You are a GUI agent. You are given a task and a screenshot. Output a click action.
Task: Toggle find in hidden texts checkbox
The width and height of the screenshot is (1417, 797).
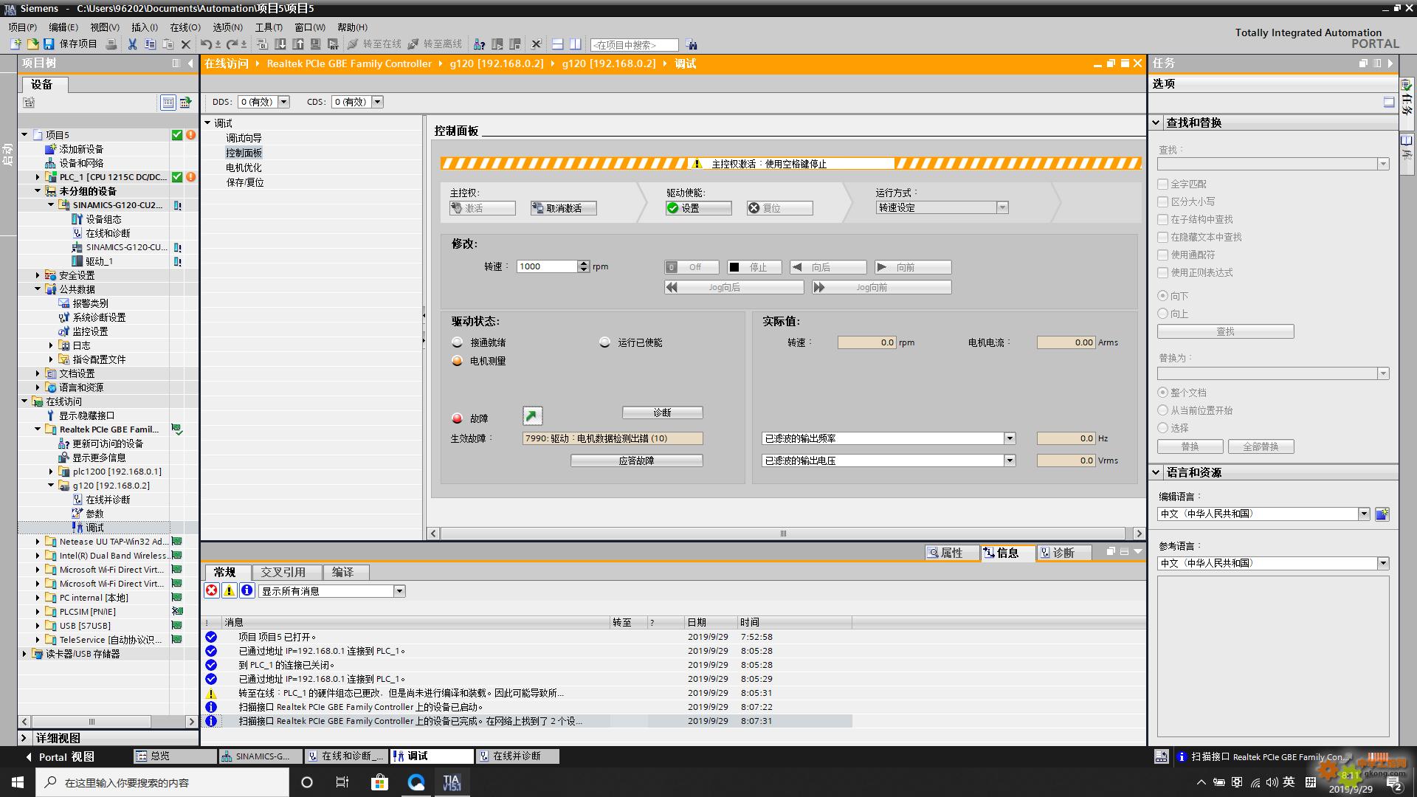tap(1163, 237)
